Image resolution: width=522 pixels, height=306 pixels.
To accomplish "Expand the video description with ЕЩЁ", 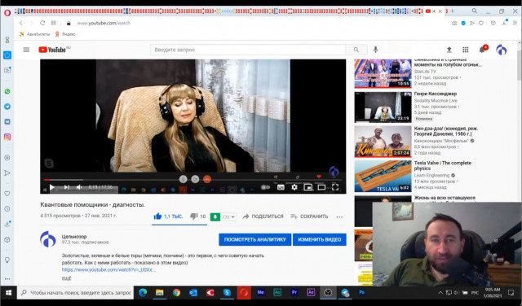I will [66, 278].
